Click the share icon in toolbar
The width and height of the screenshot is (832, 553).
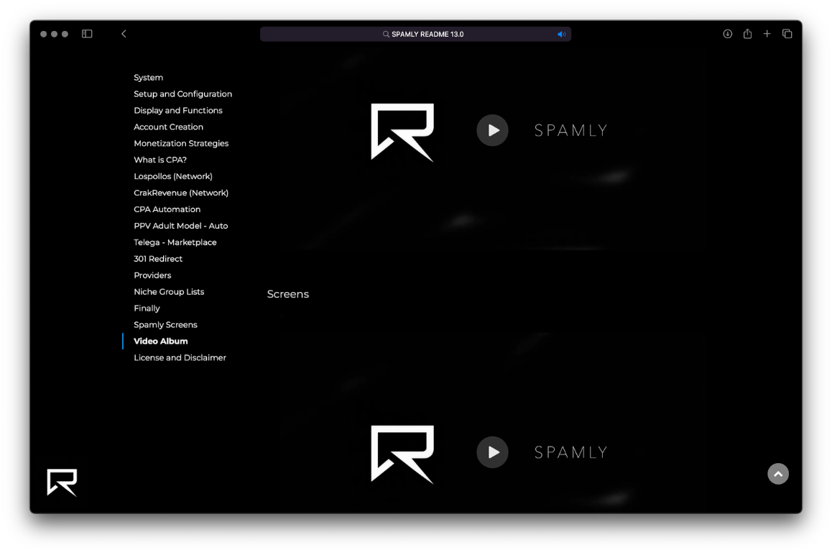point(748,34)
